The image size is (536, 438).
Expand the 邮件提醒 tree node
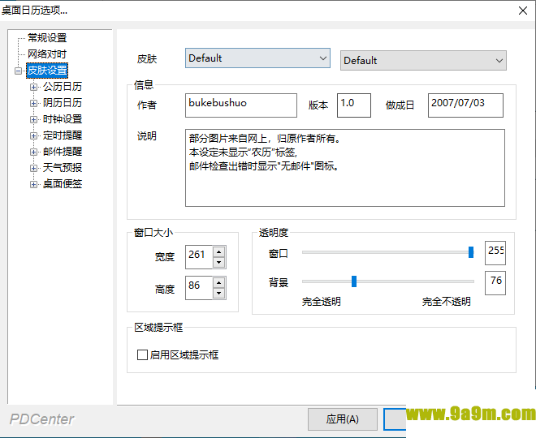(33, 152)
